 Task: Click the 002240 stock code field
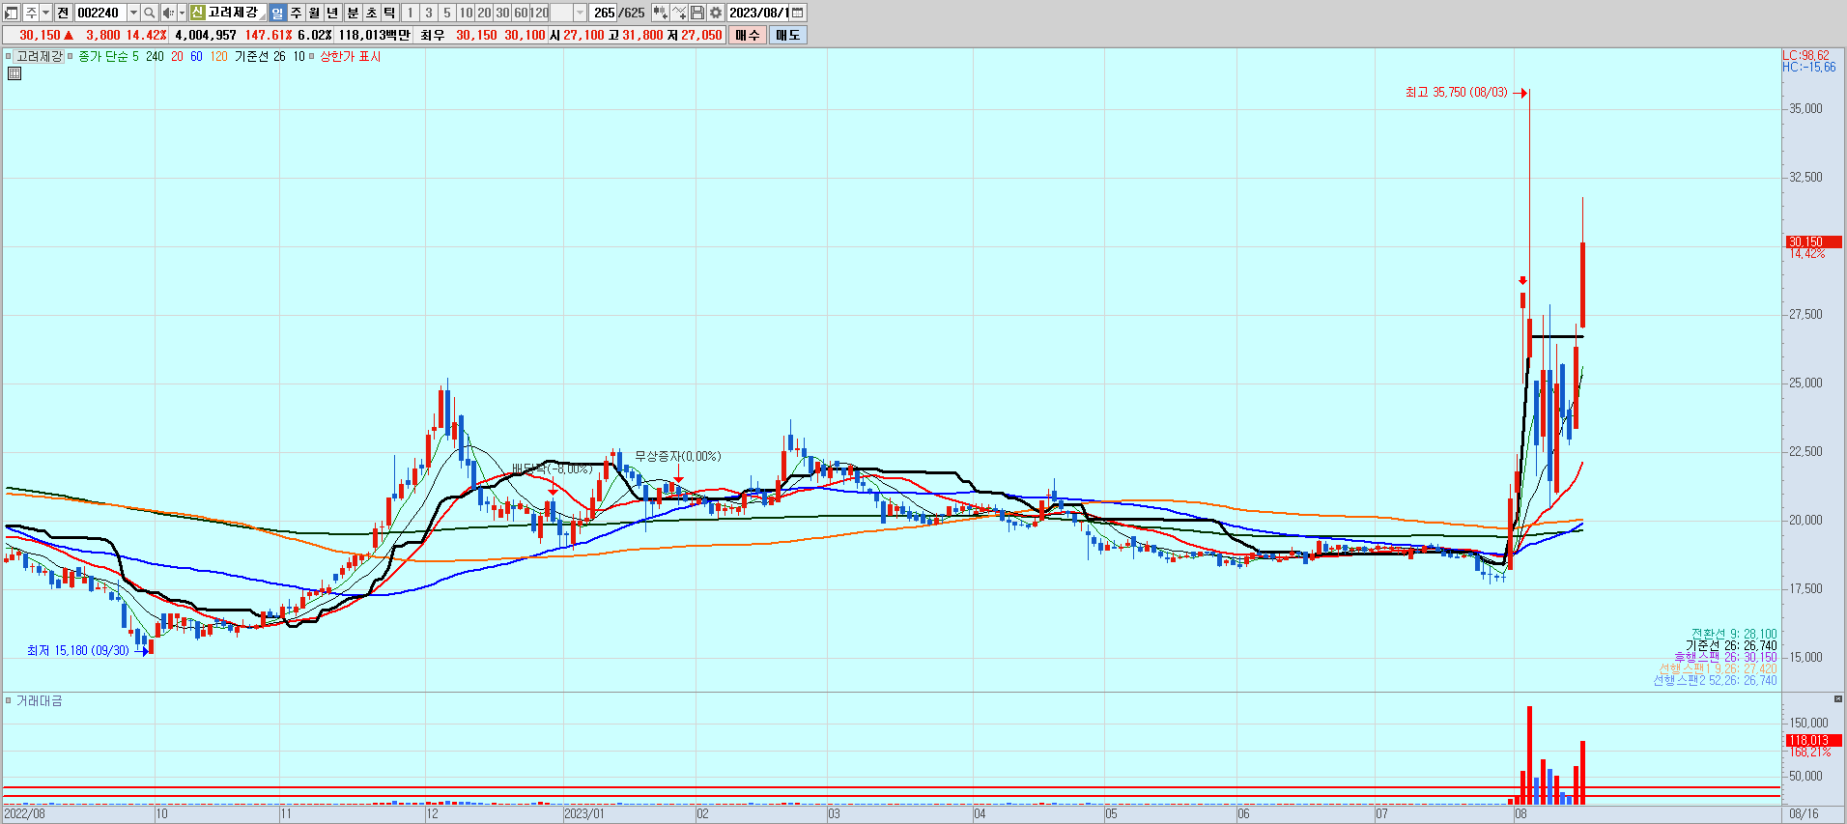point(100,13)
